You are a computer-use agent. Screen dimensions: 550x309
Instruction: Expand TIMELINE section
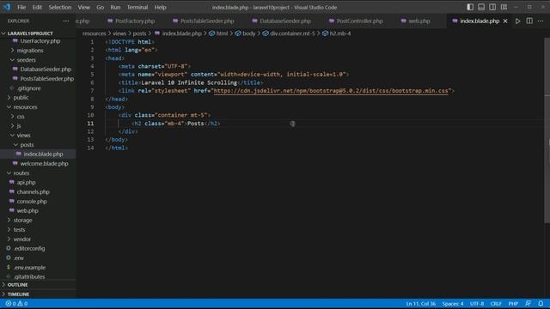[x=18, y=294]
